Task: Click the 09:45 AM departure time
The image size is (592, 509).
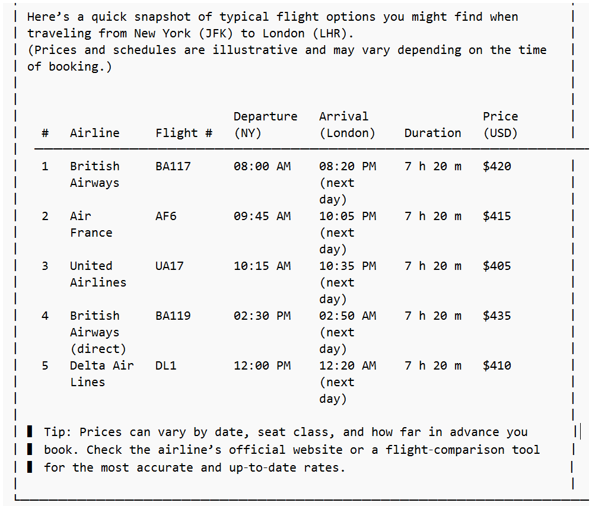Action: [x=262, y=216]
